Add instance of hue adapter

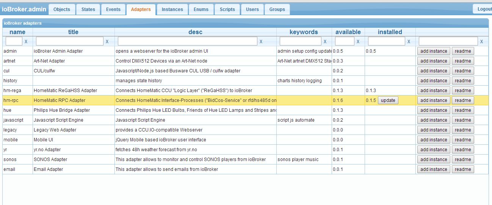434,110
